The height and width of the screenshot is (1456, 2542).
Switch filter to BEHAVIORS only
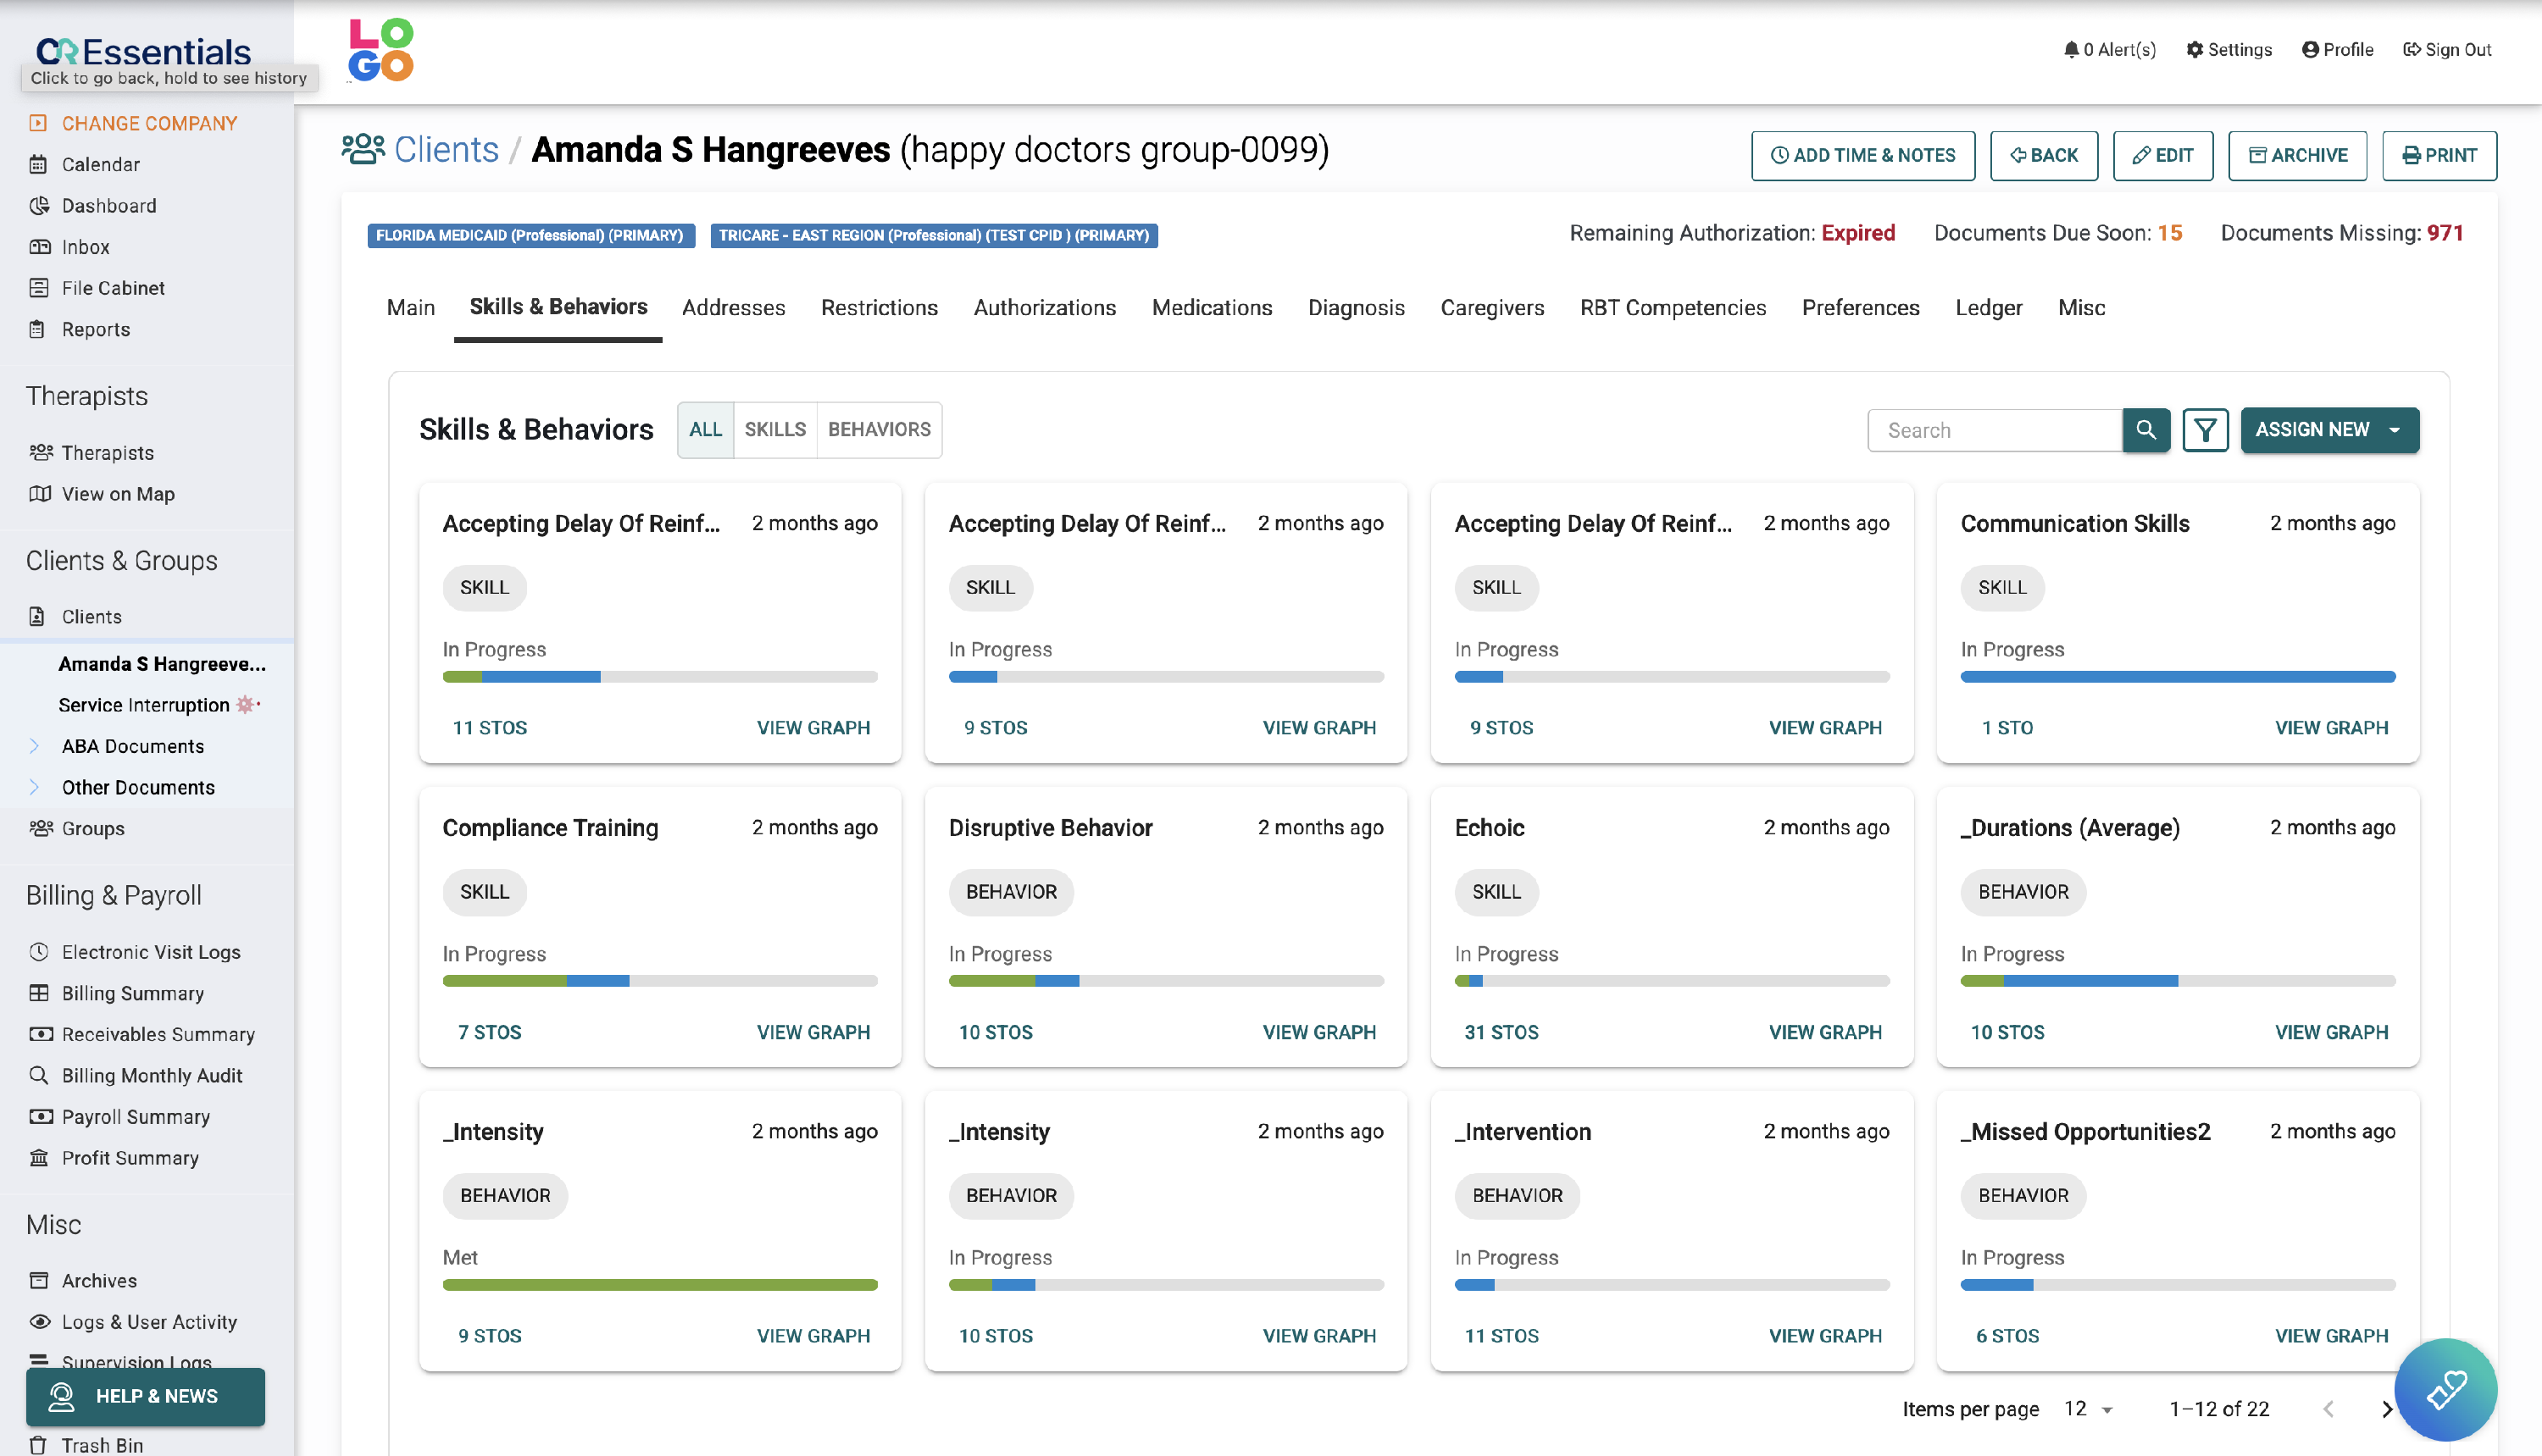click(879, 429)
